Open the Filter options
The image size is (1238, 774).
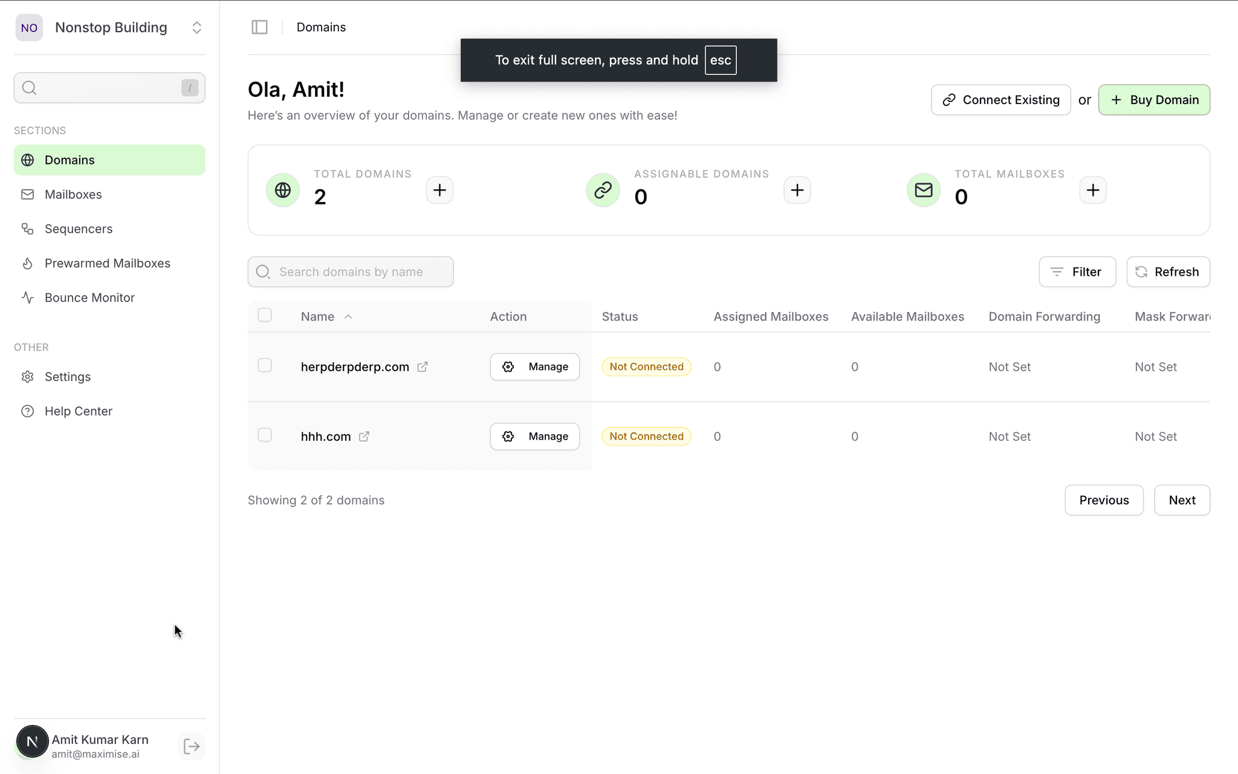pos(1077,272)
